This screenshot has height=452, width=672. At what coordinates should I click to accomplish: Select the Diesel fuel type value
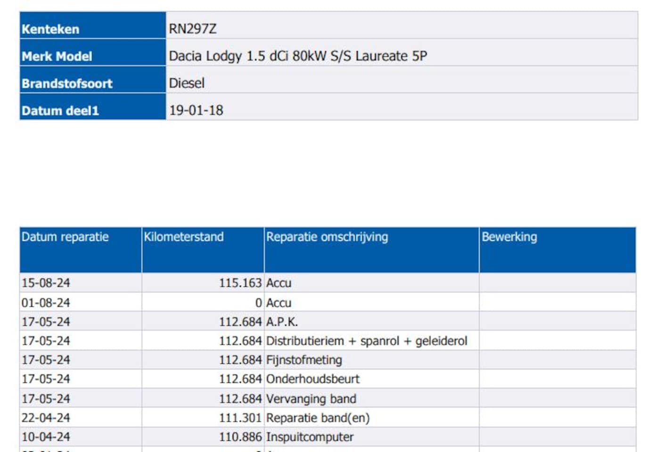click(x=187, y=83)
